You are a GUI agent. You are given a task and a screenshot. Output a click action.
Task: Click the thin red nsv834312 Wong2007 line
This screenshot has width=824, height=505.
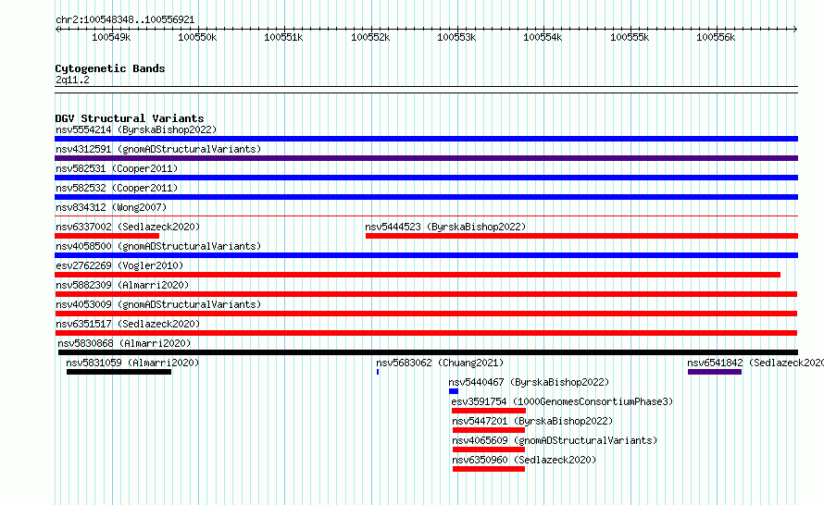point(426,216)
